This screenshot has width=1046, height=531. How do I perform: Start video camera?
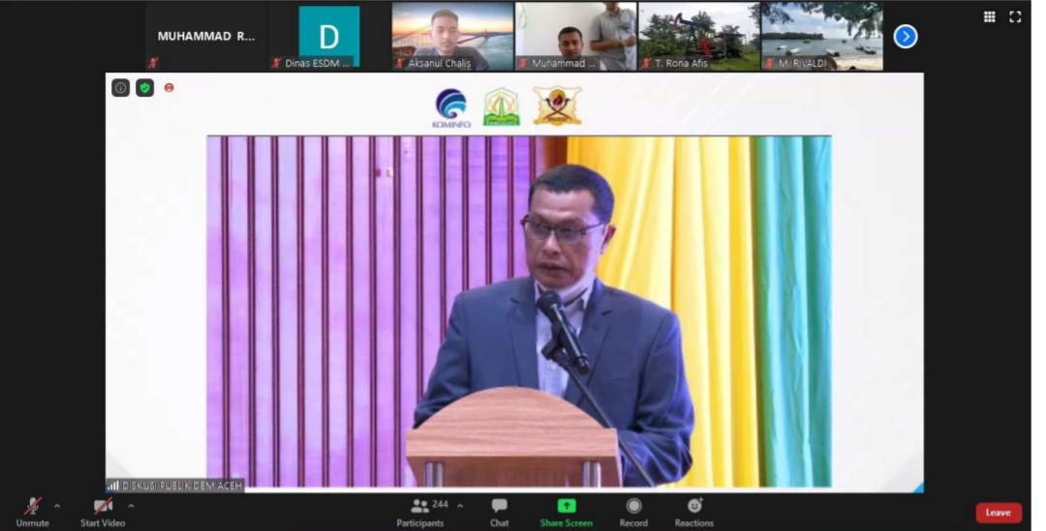click(103, 512)
